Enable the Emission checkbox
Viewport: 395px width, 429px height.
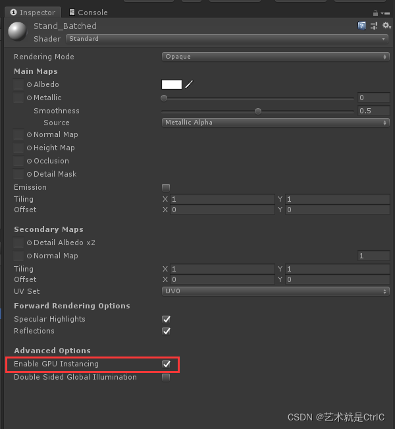click(x=166, y=187)
